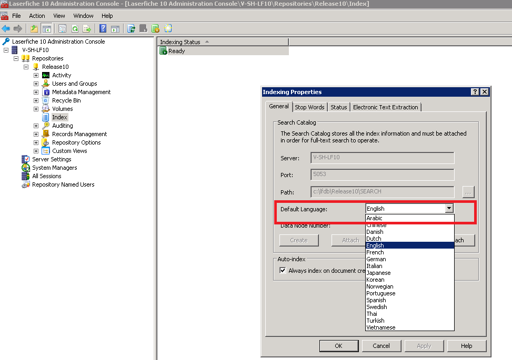Toggle the console tree toolbar icon
512x360 pixels.
[46, 29]
